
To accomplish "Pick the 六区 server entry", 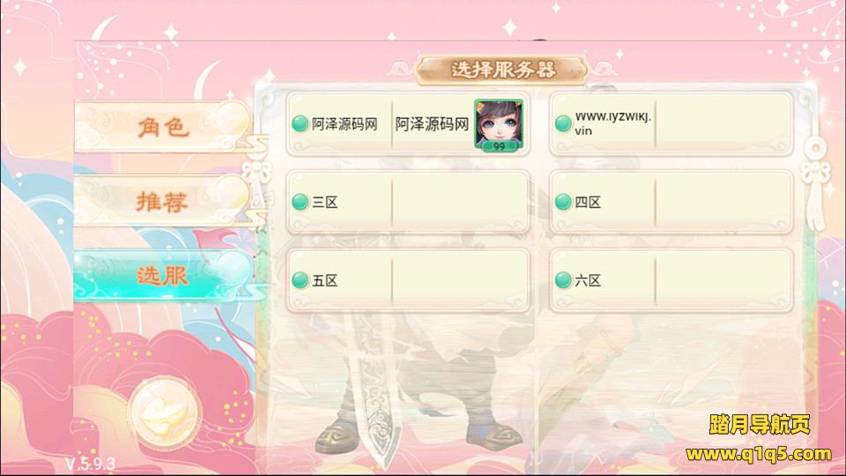I will 672,280.
